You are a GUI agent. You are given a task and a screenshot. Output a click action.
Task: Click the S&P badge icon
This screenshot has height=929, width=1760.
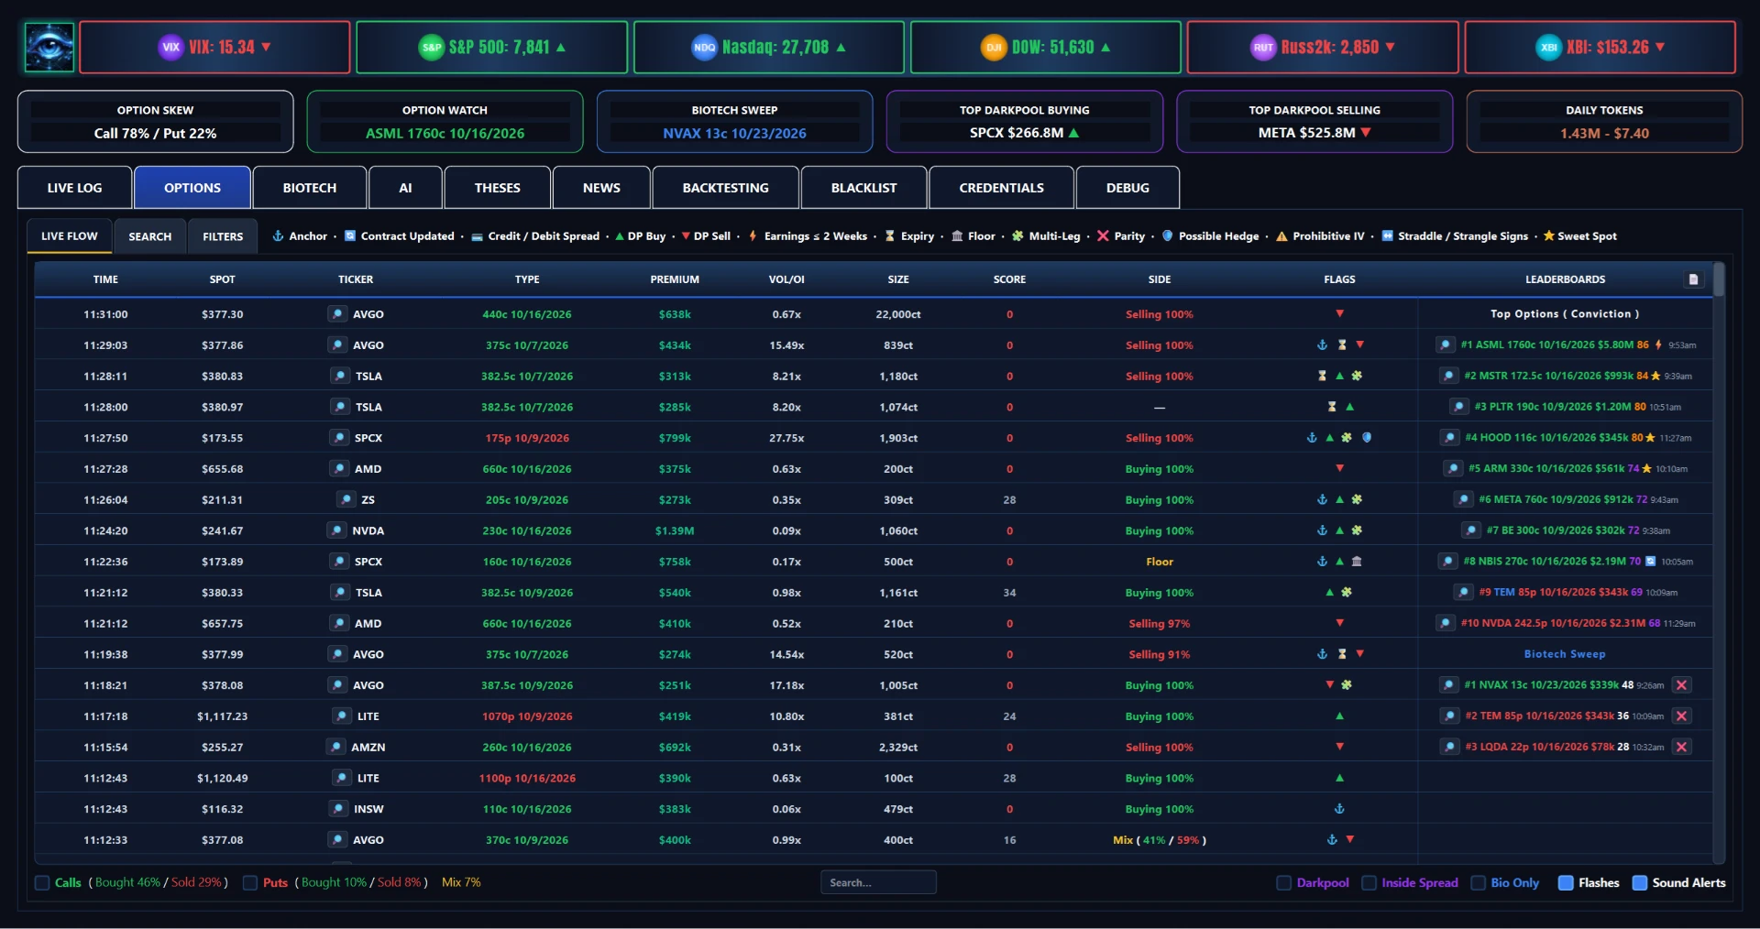tap(431, 47)
